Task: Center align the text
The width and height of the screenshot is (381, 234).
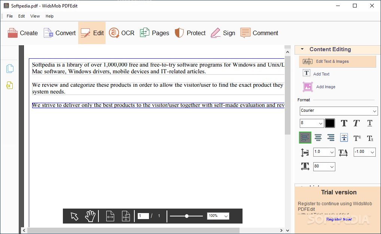Action: click(x=318, y=138)
